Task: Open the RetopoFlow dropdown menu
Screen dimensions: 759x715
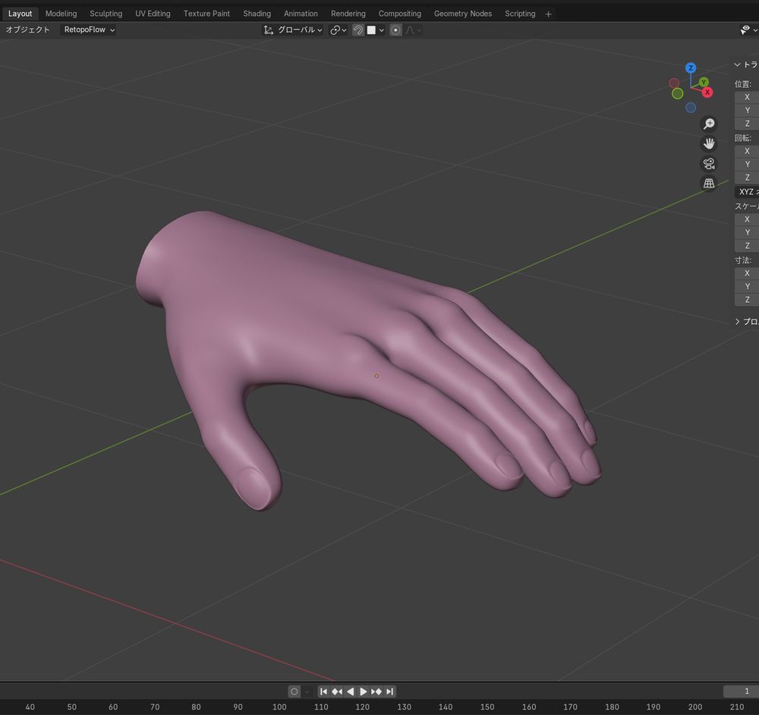Action: pyautogui.click(x=89, y=30)
